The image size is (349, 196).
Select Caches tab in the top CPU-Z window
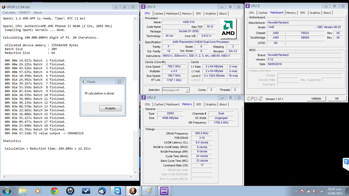[158, 14]
